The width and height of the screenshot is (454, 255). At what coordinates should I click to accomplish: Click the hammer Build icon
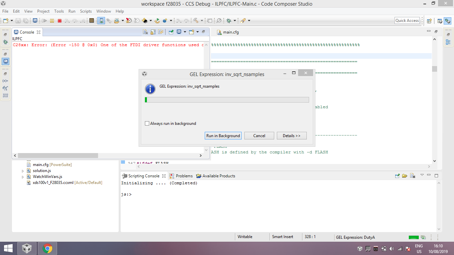196,21
